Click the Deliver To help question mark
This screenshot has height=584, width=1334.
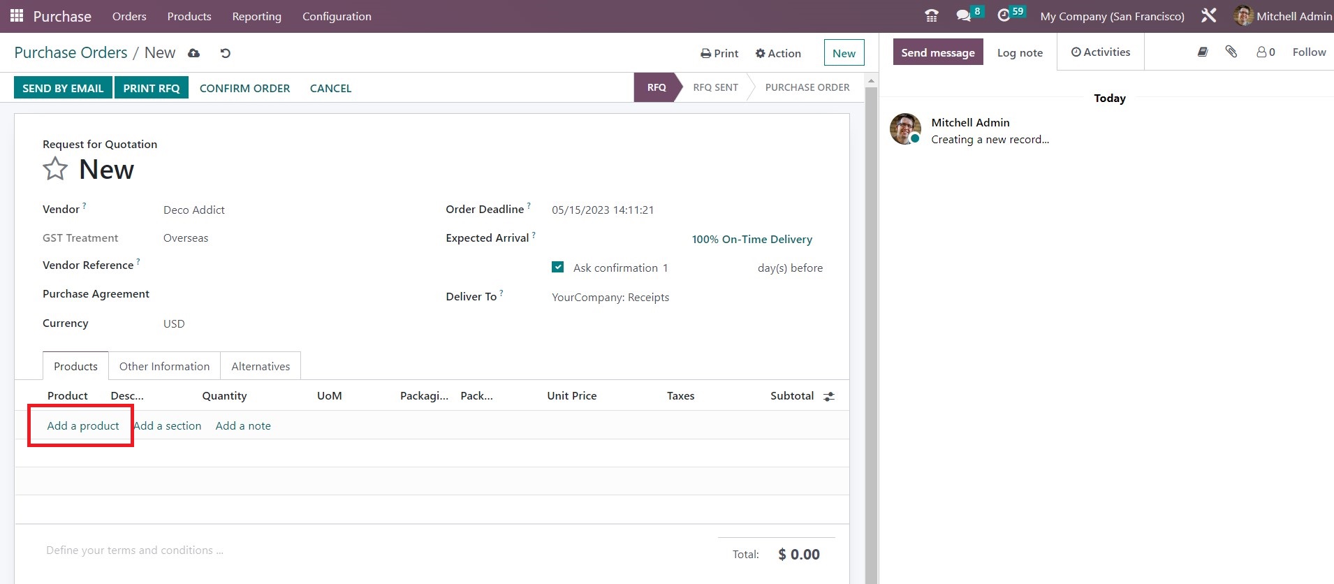click(x=501, y=293)
